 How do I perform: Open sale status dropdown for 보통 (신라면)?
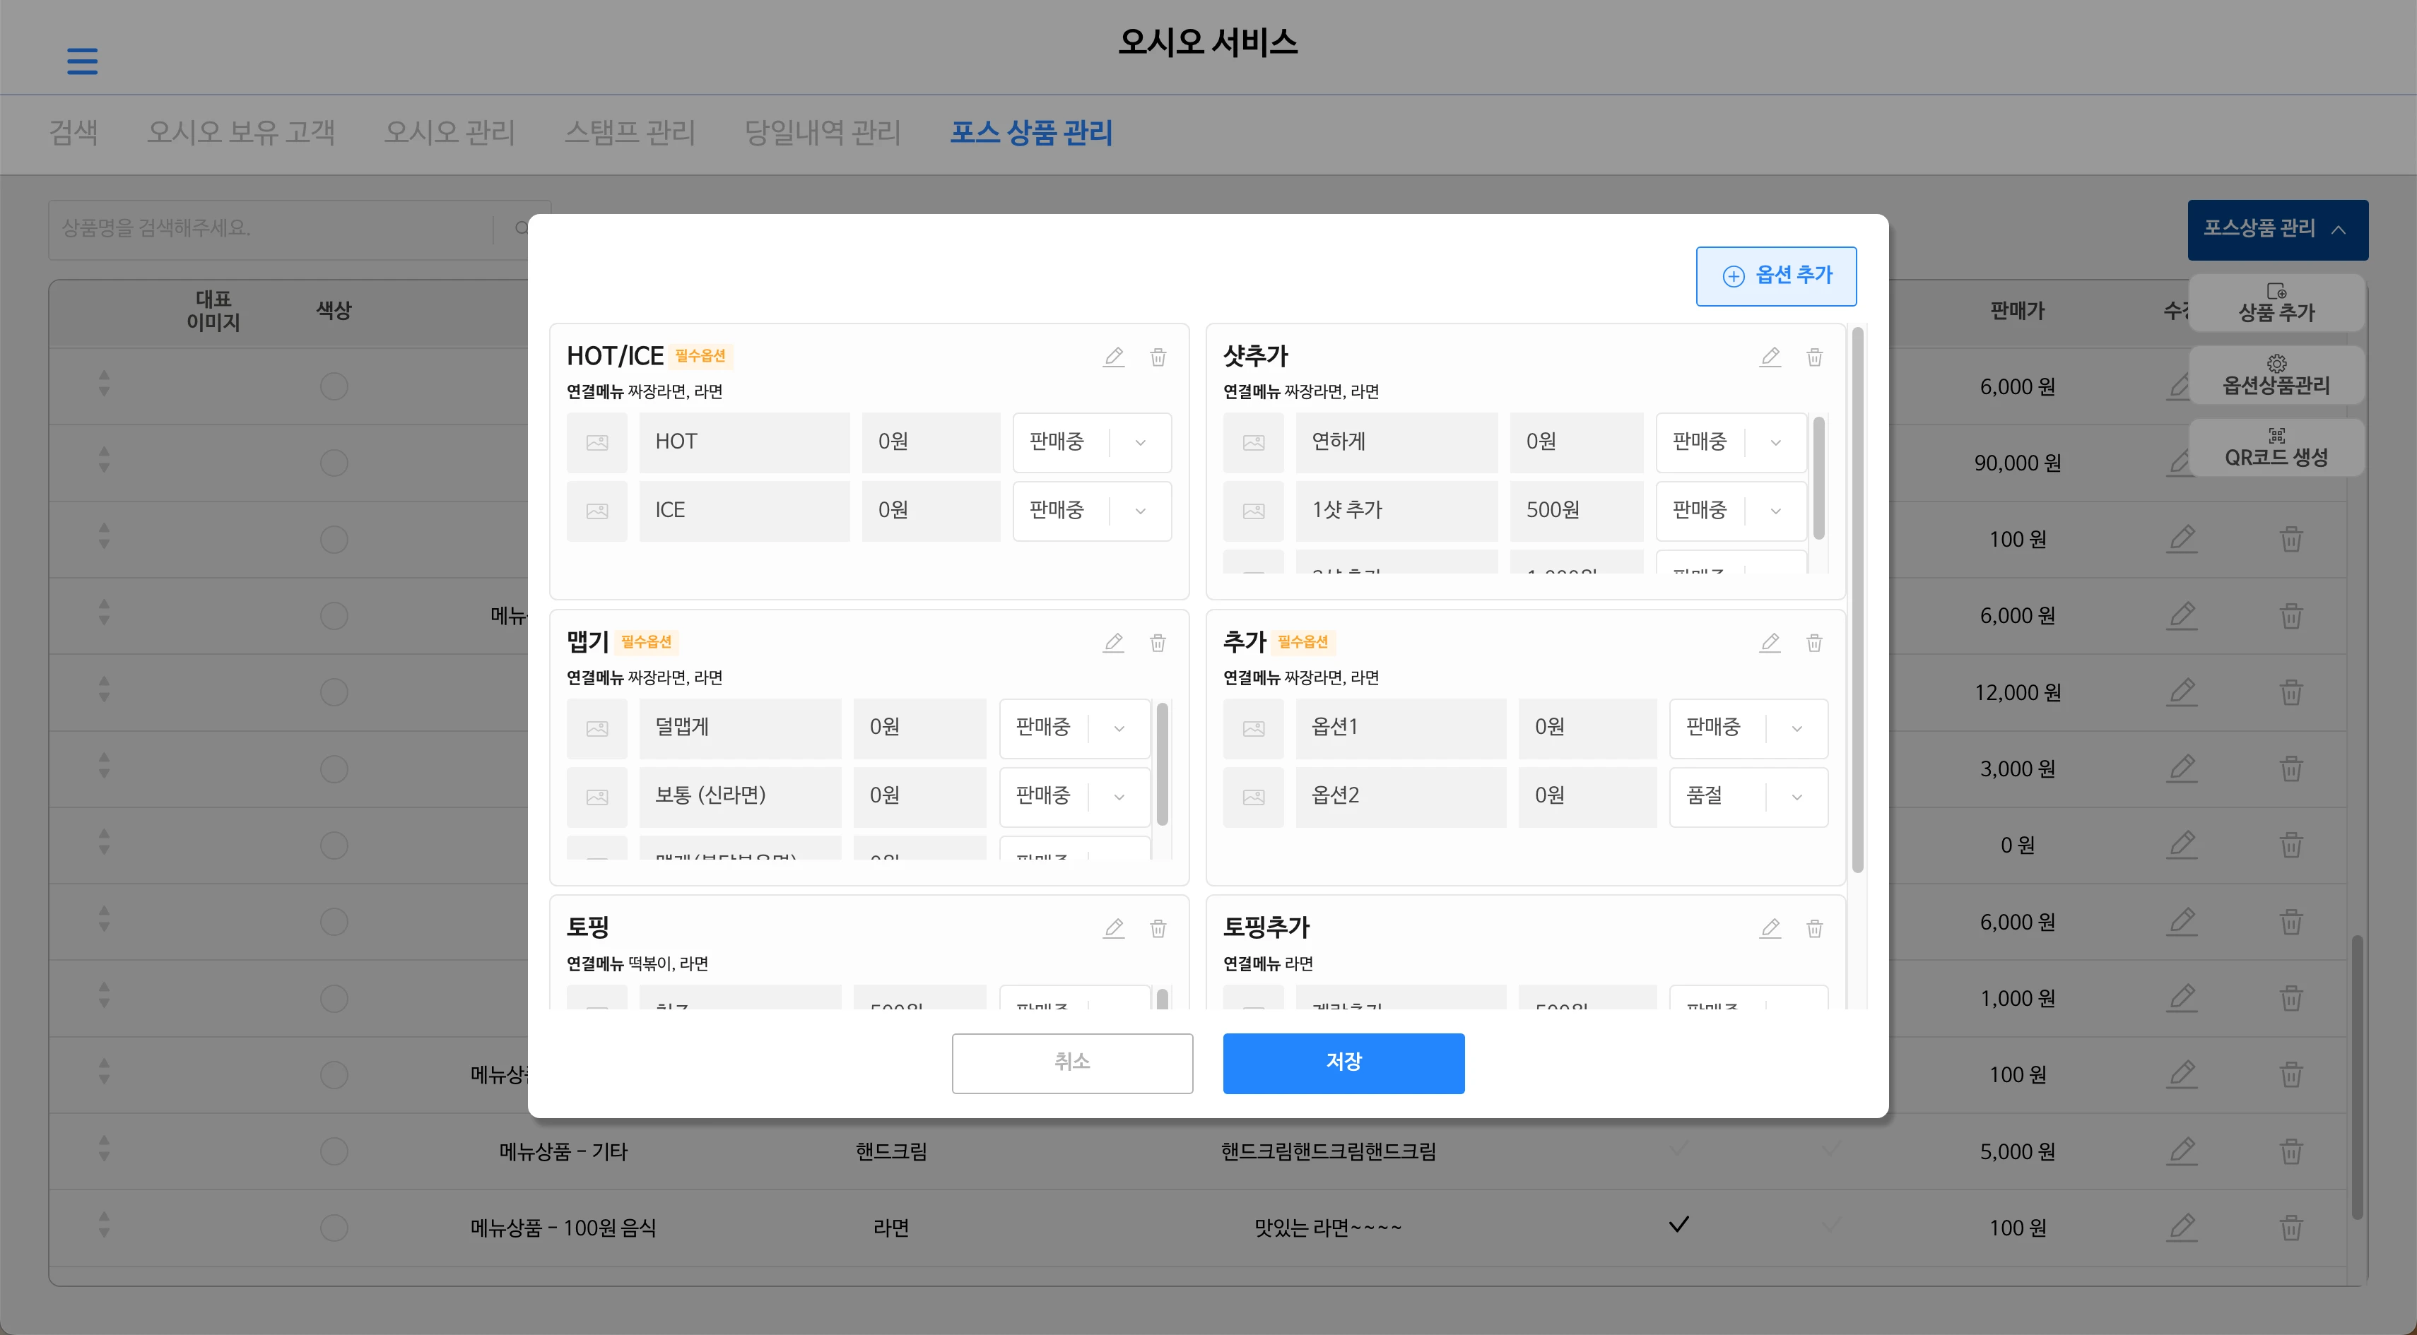(1075, 797)
